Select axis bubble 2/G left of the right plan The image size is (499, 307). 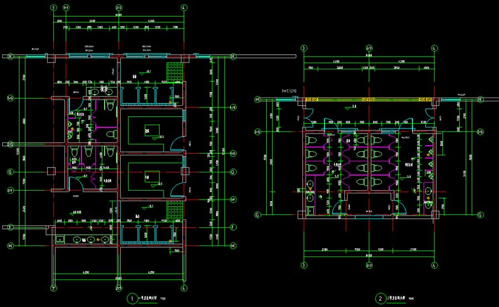(x=257, y=131)
